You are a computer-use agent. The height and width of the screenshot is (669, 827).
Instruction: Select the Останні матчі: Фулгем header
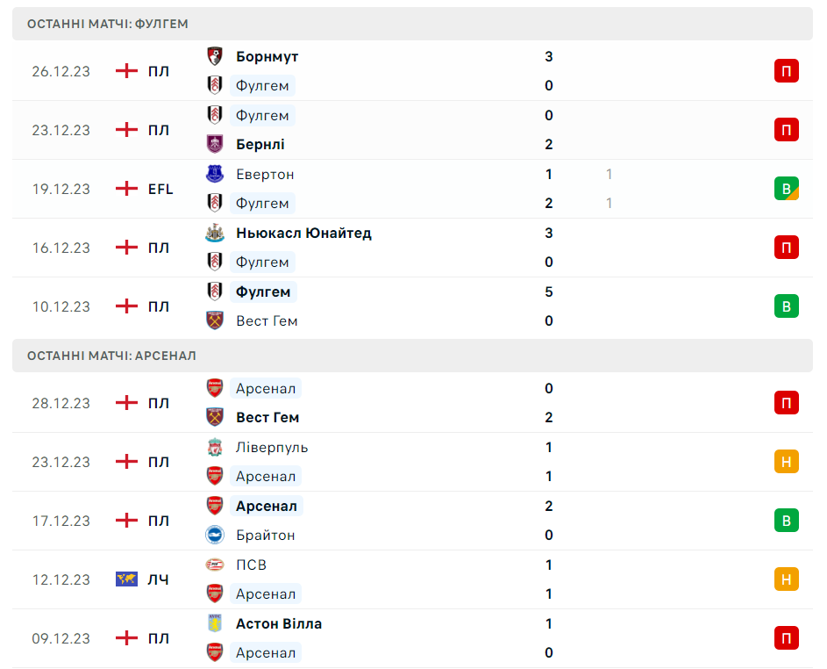click(x=108, y=24)
